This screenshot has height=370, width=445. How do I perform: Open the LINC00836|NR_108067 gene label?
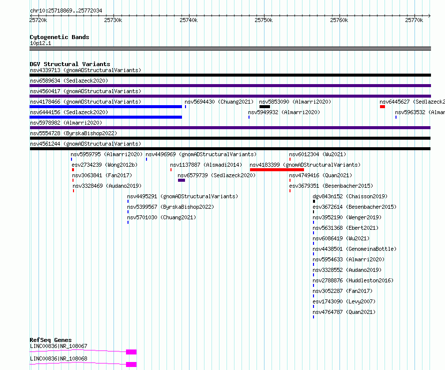(58, 346)
